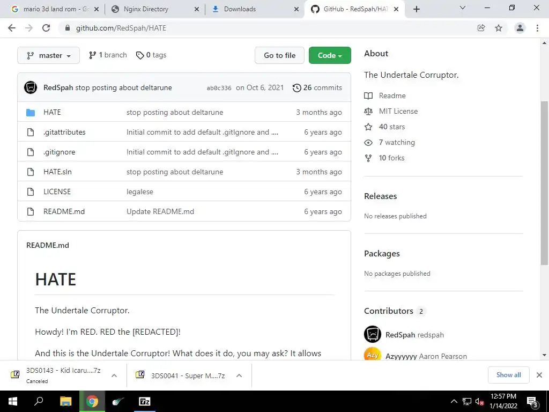
Task: View the 26 commits history
Action: click(x=317, y=87)
